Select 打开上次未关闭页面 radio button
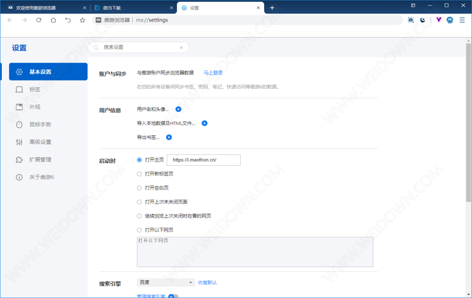Image resolution: width=472 pixels, height=298 pixels. click(139, 202)
